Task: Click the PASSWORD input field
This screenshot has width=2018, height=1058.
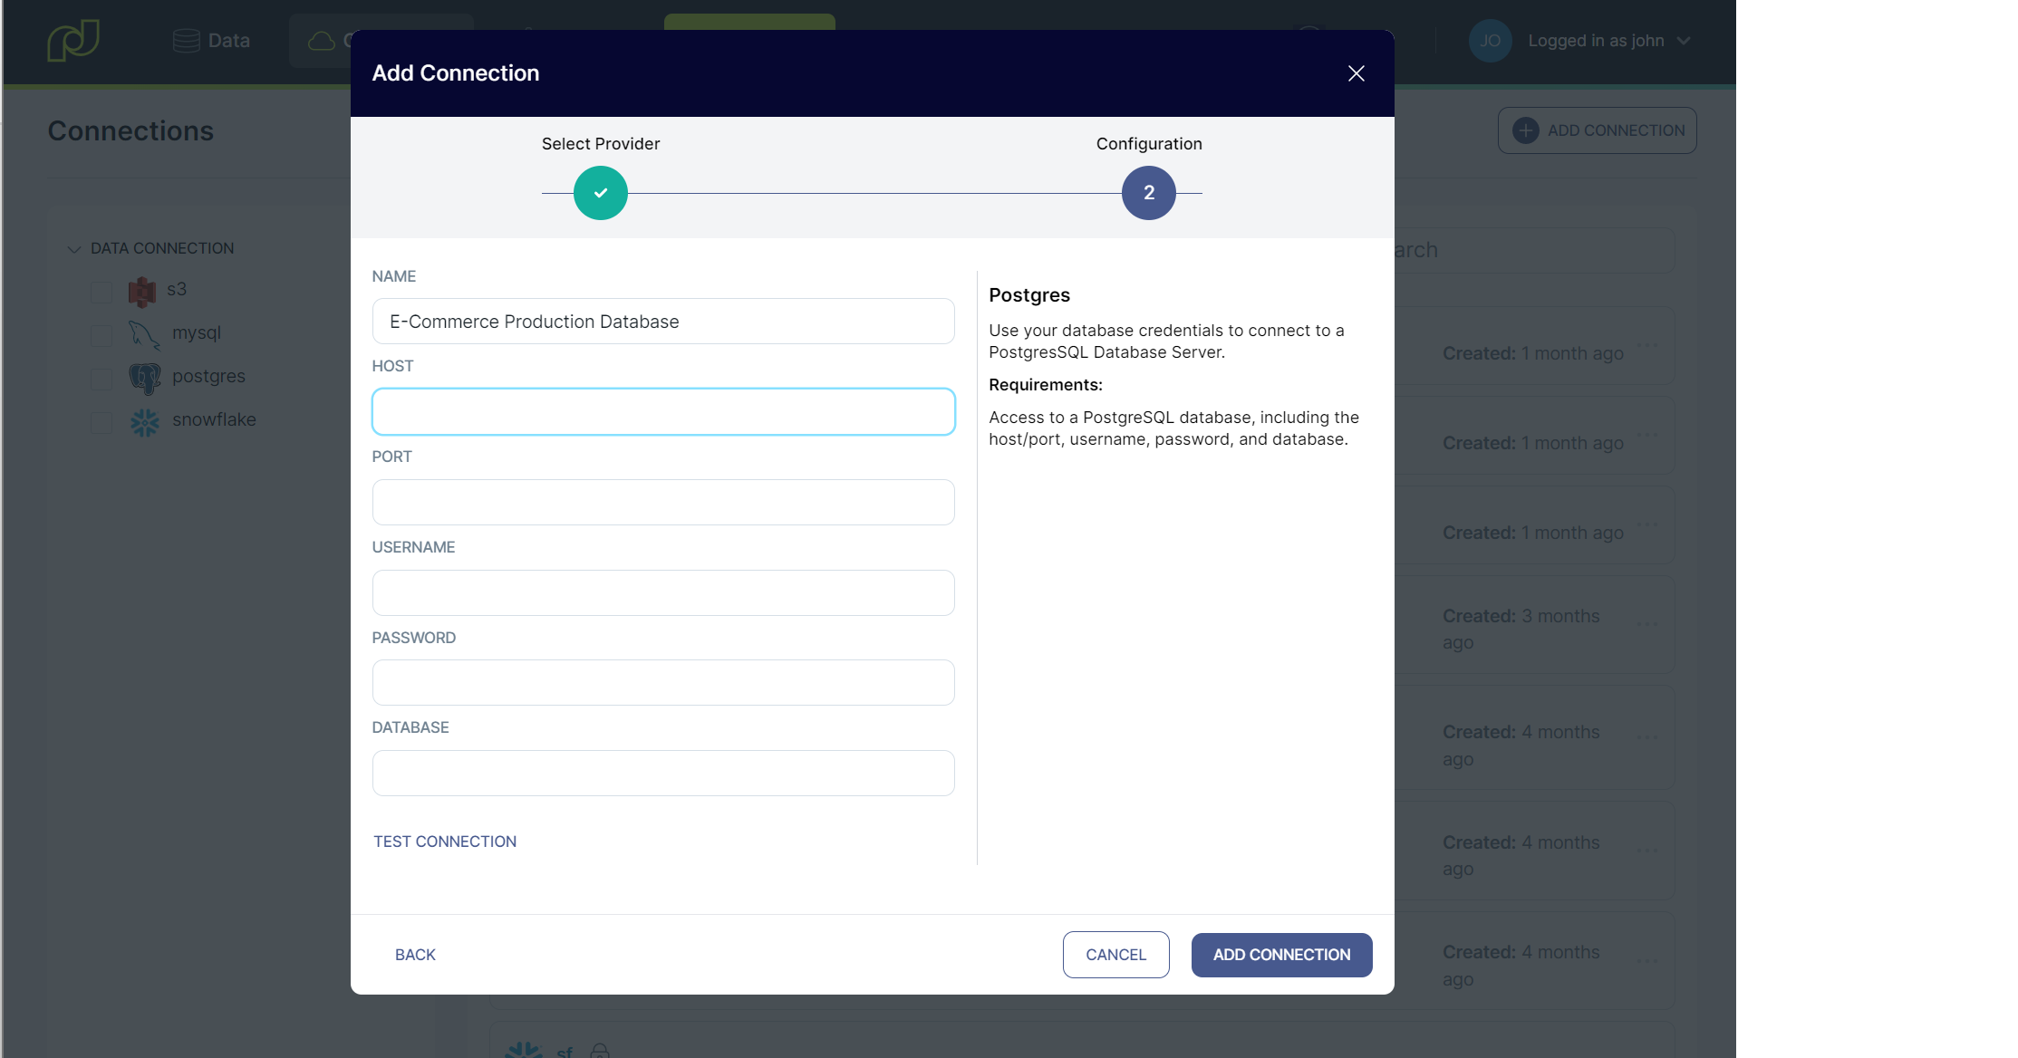Action: [663, 682]
